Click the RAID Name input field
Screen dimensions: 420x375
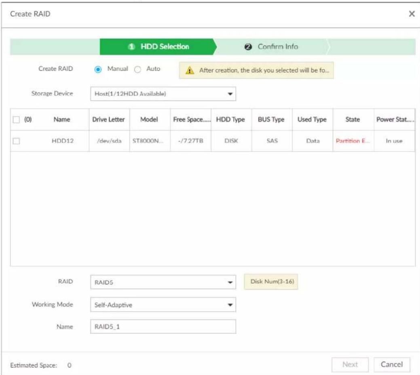pyautogui.click(x=163, y=327)
